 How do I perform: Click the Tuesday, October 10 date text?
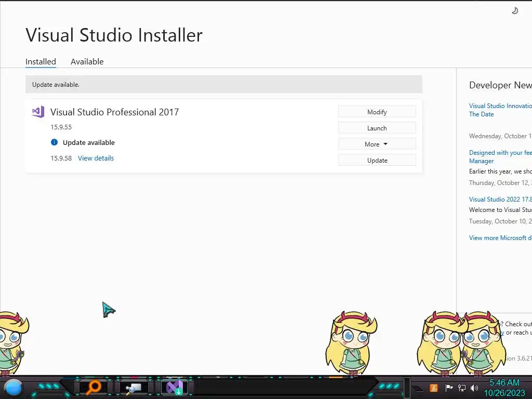500,221
